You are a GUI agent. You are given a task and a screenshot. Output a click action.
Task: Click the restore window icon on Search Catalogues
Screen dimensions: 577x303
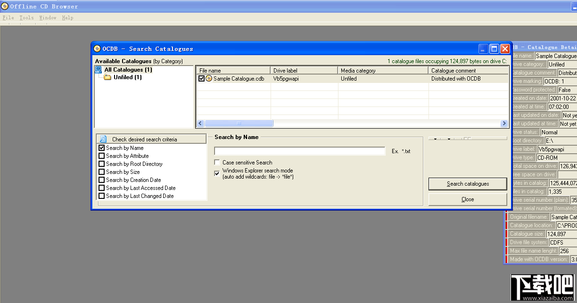tap(494, 49)
